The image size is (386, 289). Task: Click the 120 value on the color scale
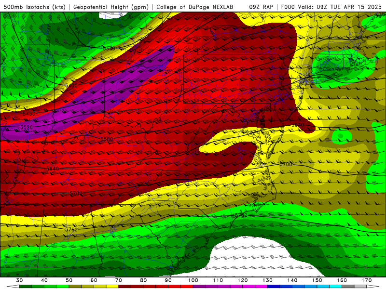tap(243, 280)
